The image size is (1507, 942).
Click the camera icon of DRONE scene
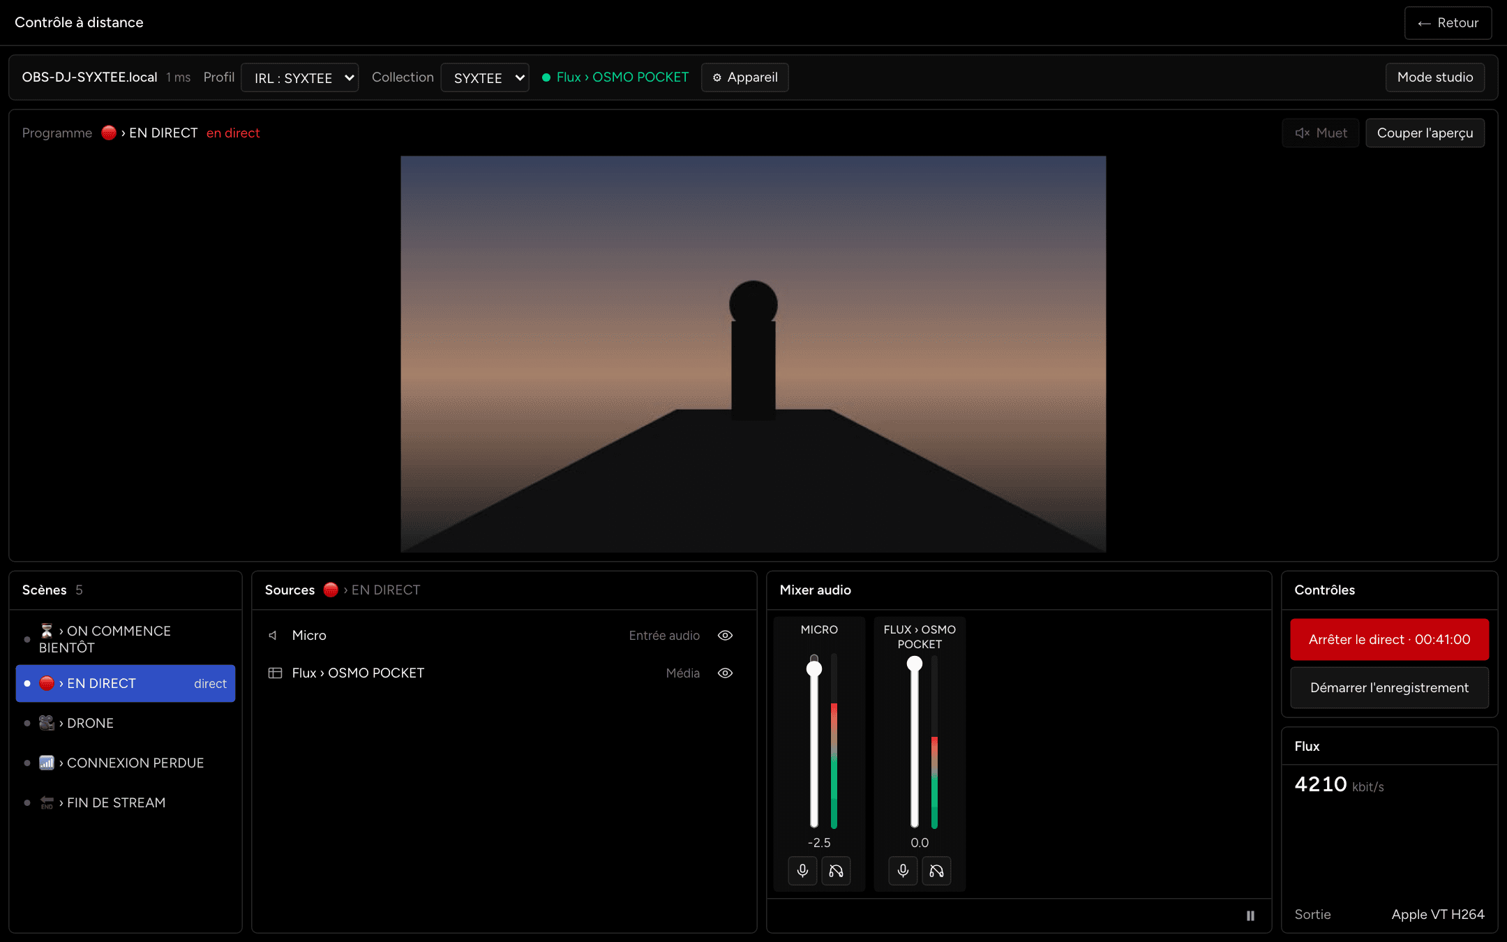tap(47, 723)
